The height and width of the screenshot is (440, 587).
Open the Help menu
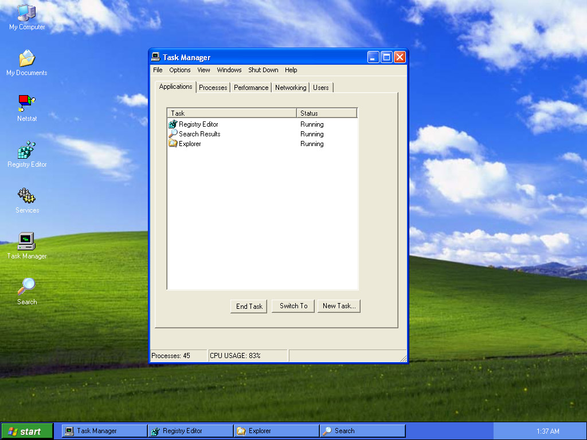[x=291, y=70]
